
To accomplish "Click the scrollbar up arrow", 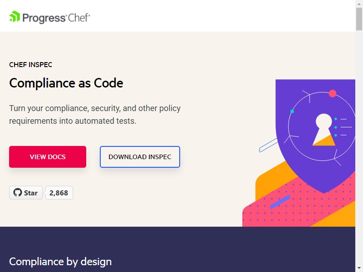I will coord(359,4).
